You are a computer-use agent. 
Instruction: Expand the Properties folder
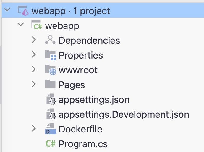[x=34, y=55]
